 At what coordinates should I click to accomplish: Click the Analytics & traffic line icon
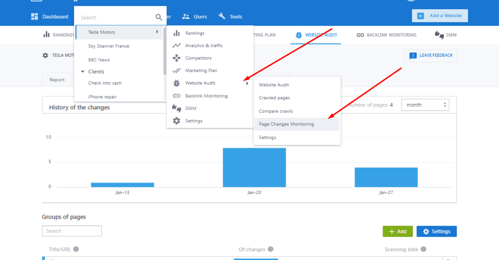(x=176, y=46)
